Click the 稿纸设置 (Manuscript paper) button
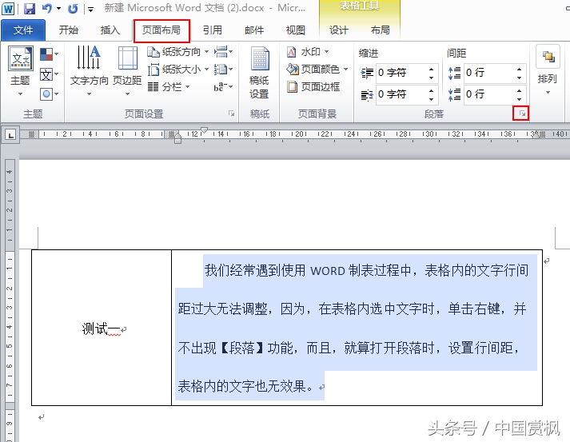570x442 pixels. point(259,73)
